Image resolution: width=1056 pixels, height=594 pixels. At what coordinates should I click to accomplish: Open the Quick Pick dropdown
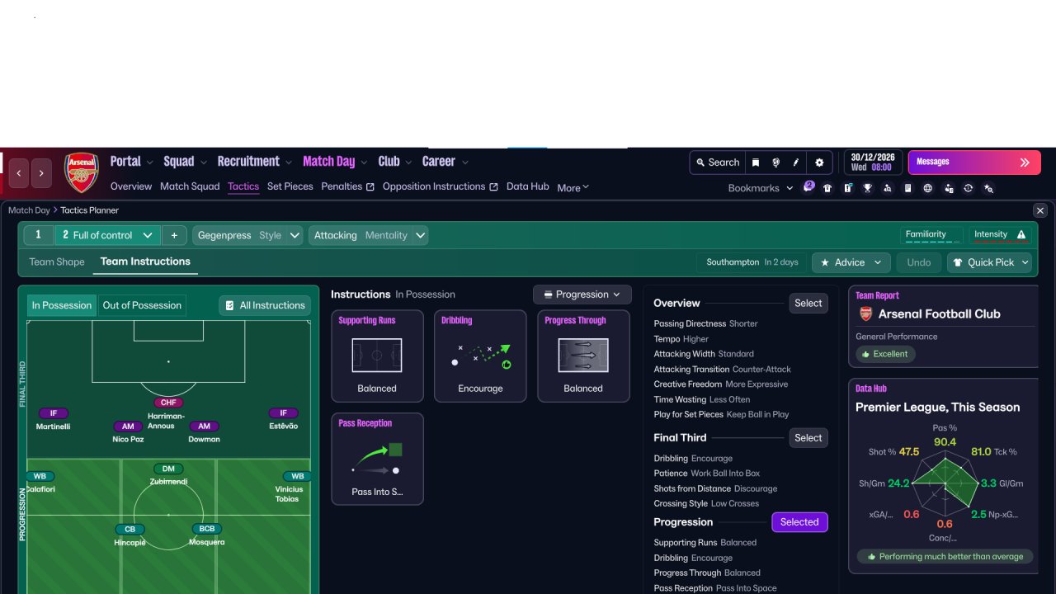point(990,262)
